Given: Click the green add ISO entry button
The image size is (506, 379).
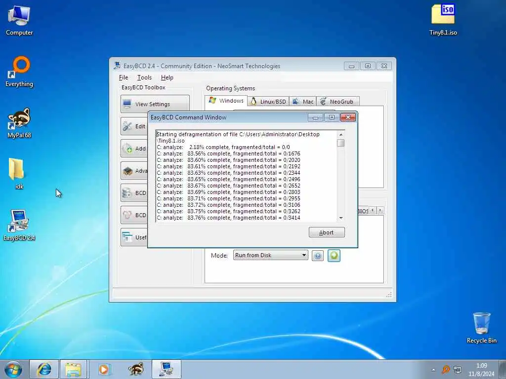Looking at the screenshot, I should point(334,256).
